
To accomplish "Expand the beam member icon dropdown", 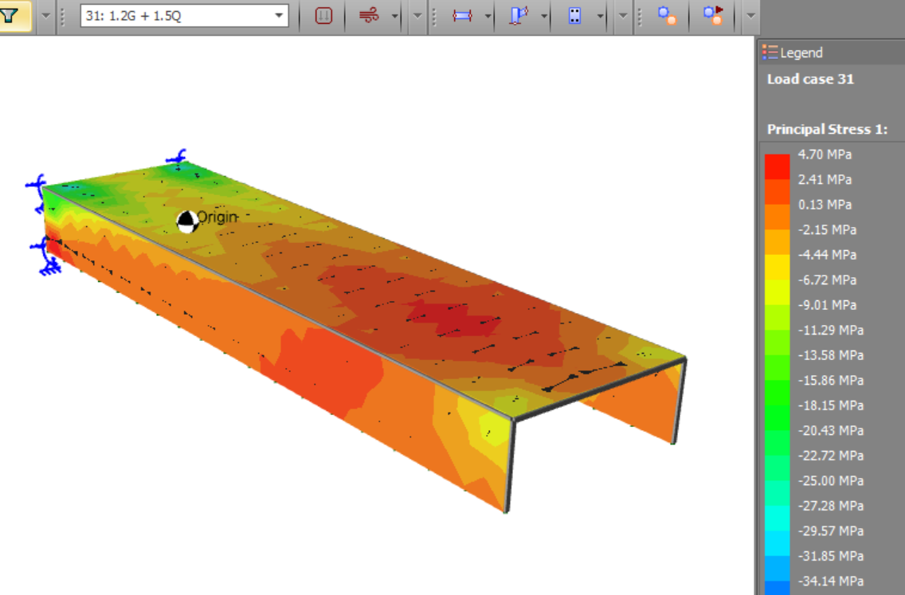I will [x=488, y=16].
